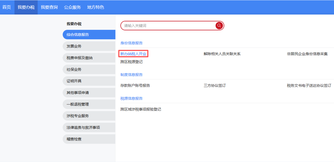Click the 制度信息报告 section heading
This screenshot has height=162, width=334.
click(x=131, y=75)
